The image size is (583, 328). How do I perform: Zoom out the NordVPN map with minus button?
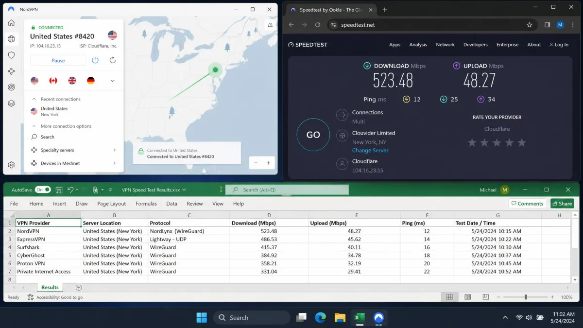pyautogui.click(x=256, y=163)
